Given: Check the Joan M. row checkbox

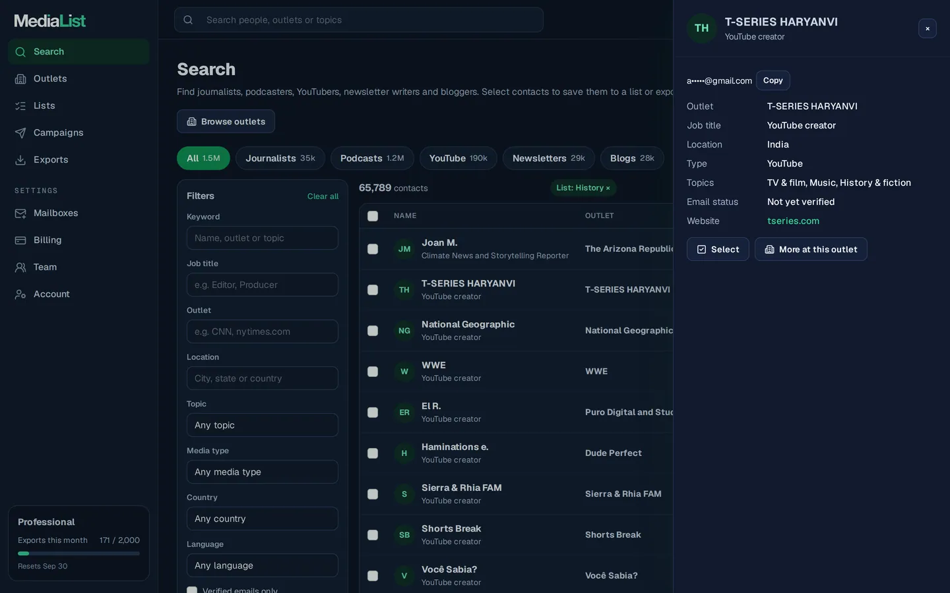Looking at the screenshot, I should pos(373,249).
